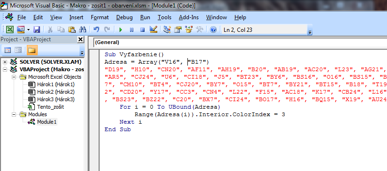
Task: Collapse the Modules folder
Action: tap(14, 114)
